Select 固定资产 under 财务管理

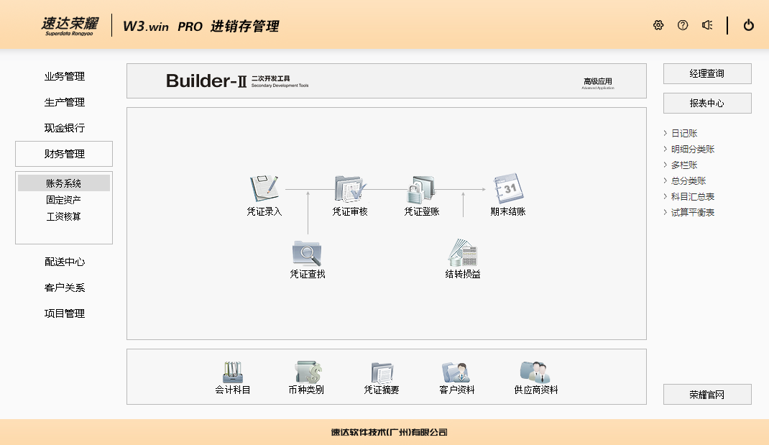64,200
